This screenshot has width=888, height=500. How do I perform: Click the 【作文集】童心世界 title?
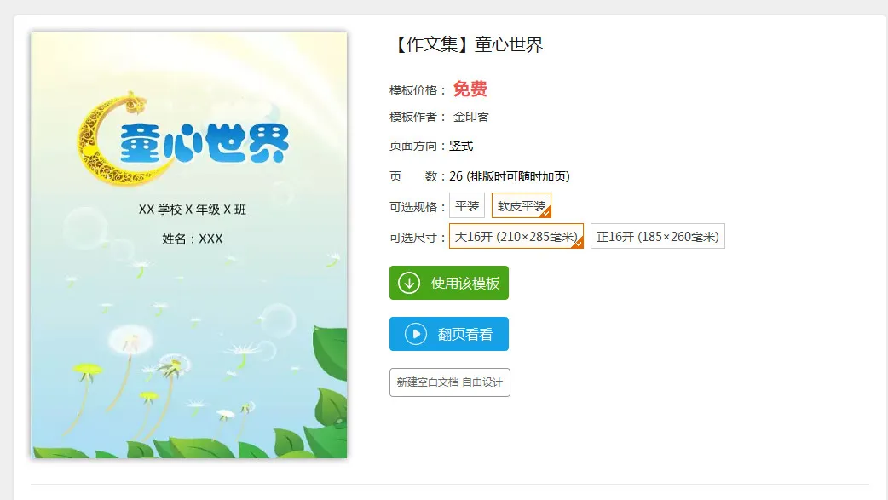point(467,44)
